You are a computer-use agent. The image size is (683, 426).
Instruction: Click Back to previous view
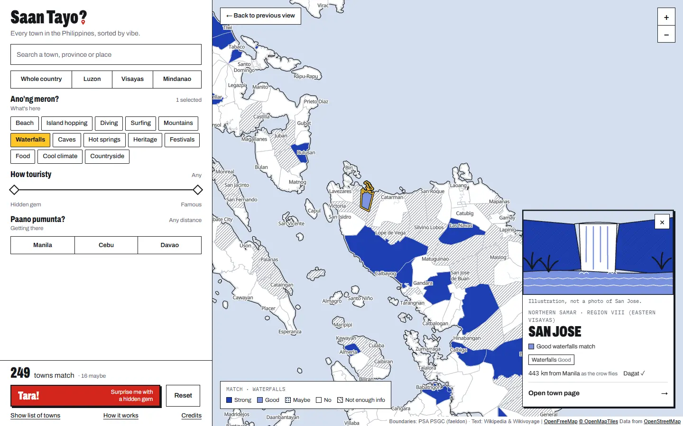tap(260, 16)
